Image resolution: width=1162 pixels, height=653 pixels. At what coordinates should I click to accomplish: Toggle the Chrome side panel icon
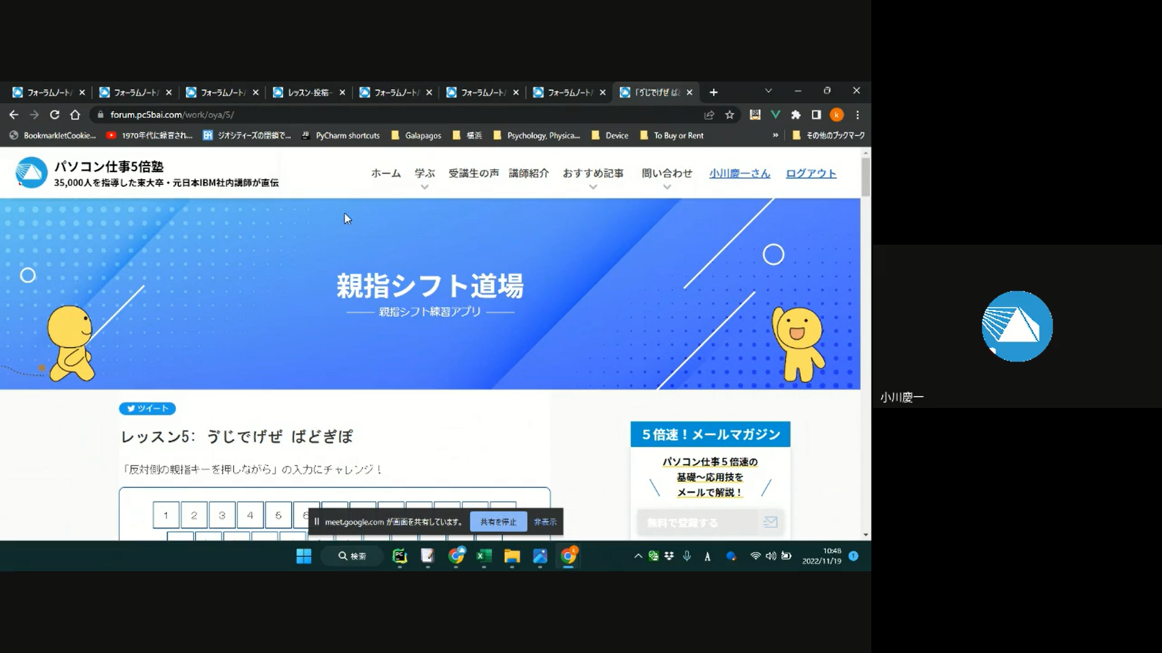[816, 115]
